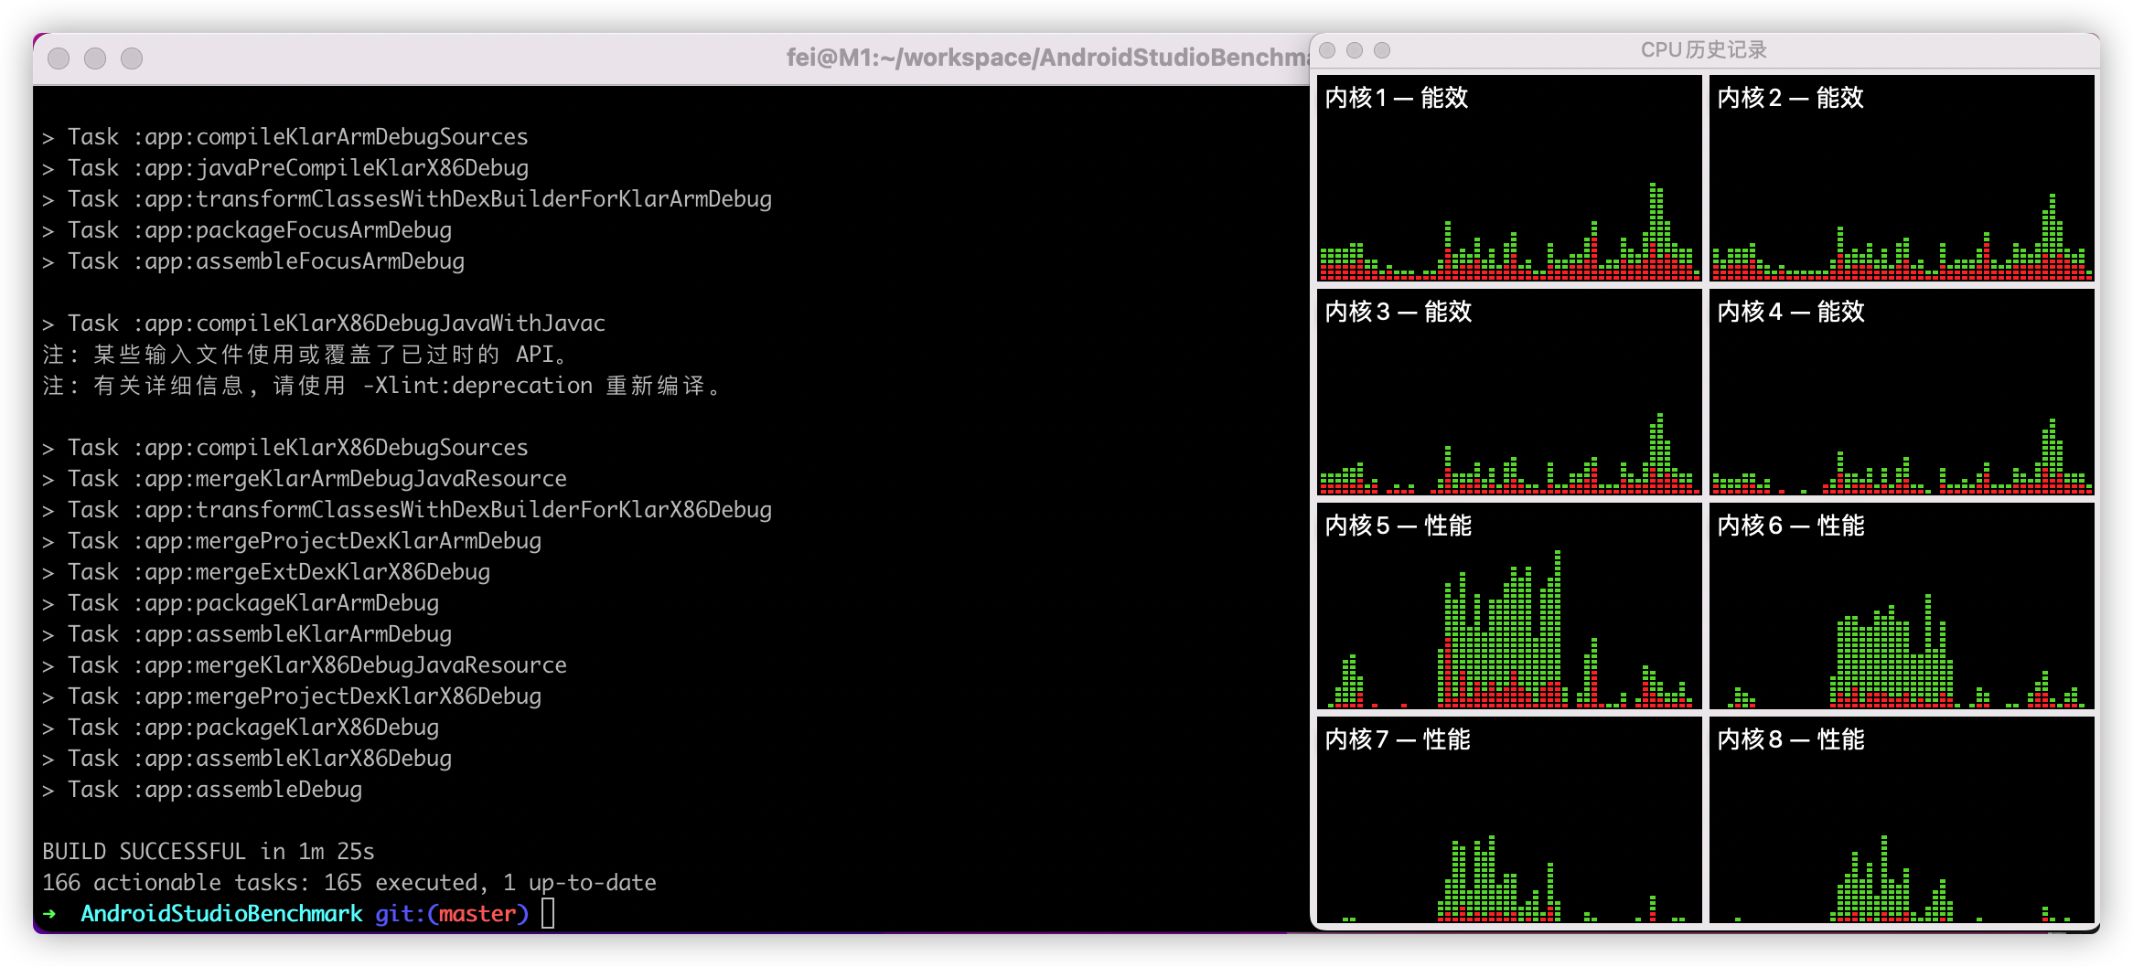Click the -Xlint:deprecation text in output
Screen dimensions: 2133x967
coord(477,386)
